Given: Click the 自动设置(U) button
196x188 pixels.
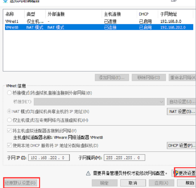Looking at the screenshot, I should pos(181,102).
